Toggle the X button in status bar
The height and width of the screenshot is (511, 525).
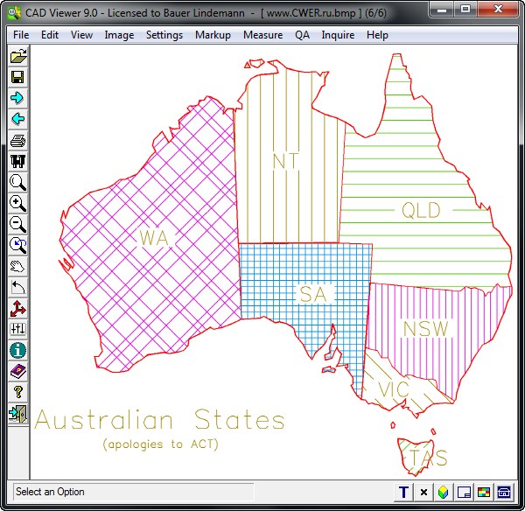click(x=424, y=493)
